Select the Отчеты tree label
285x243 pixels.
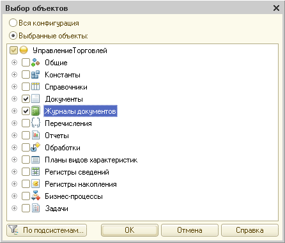[57, 136]
